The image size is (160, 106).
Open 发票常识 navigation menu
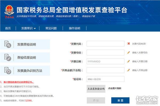tap(27, 28)
